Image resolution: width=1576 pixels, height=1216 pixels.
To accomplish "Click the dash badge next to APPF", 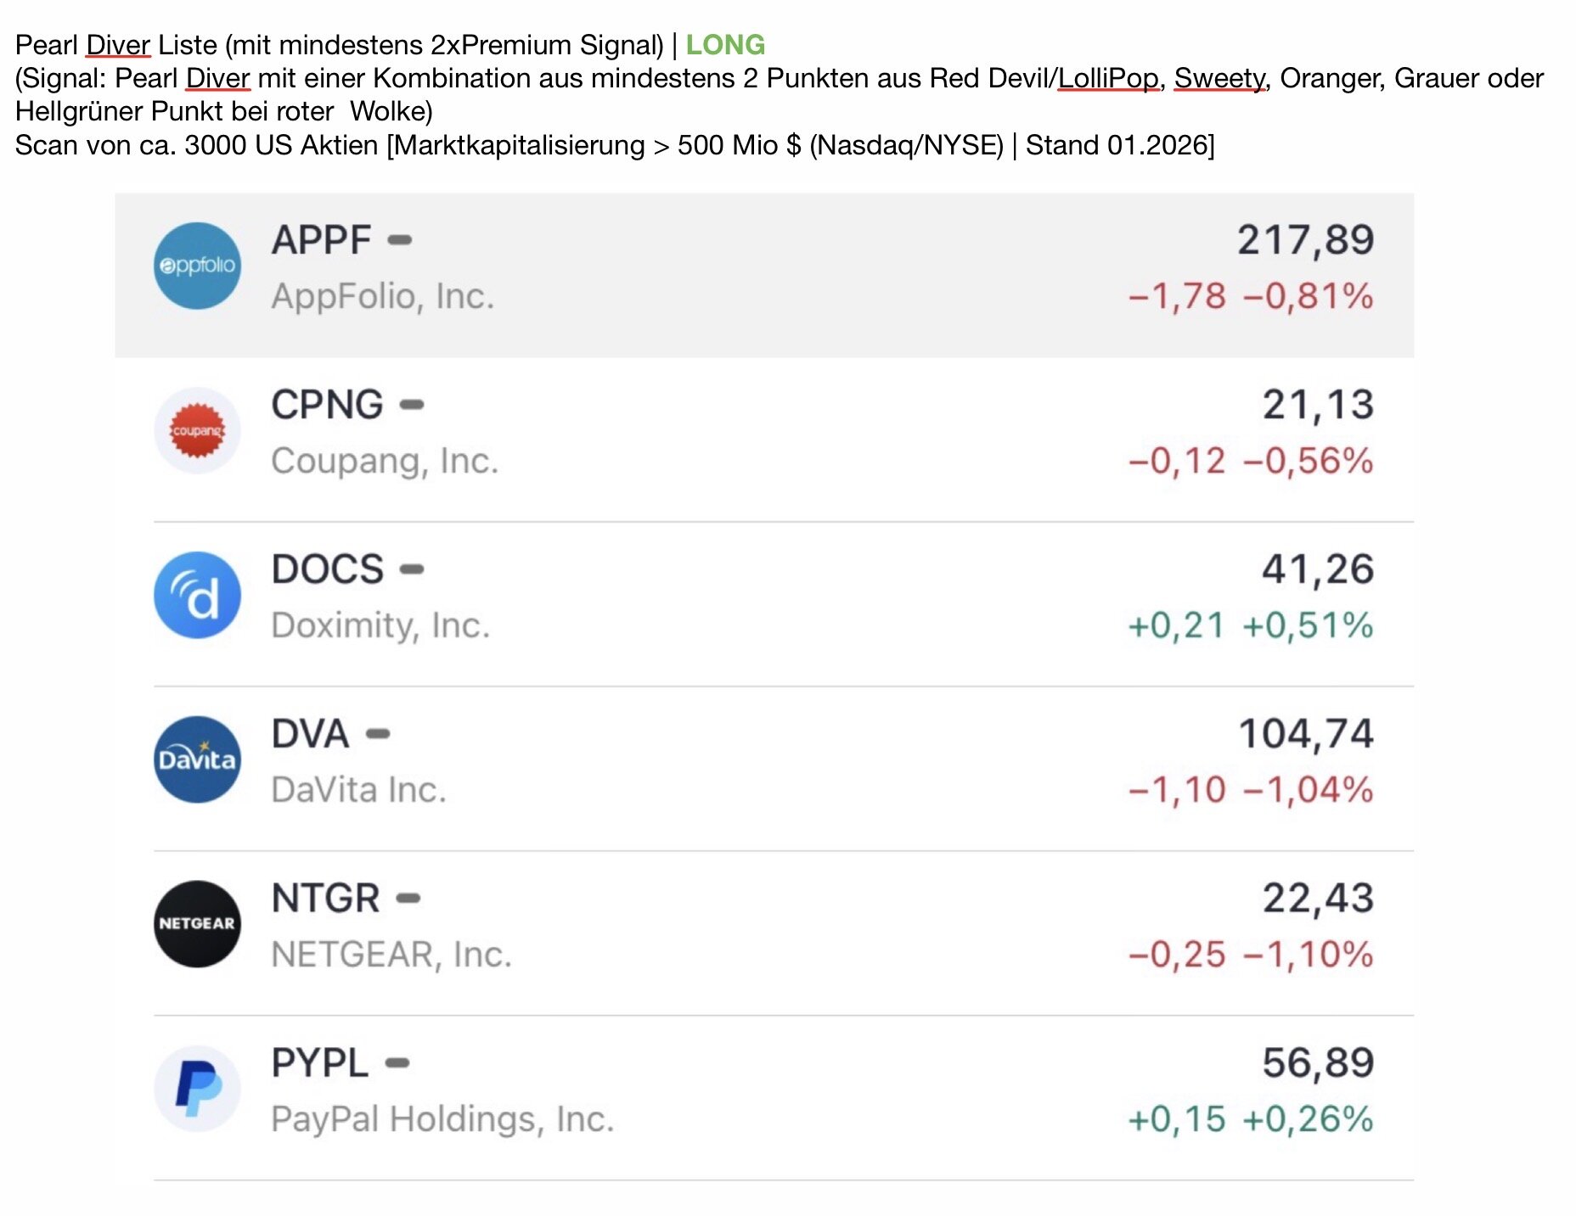I will 399,240.
